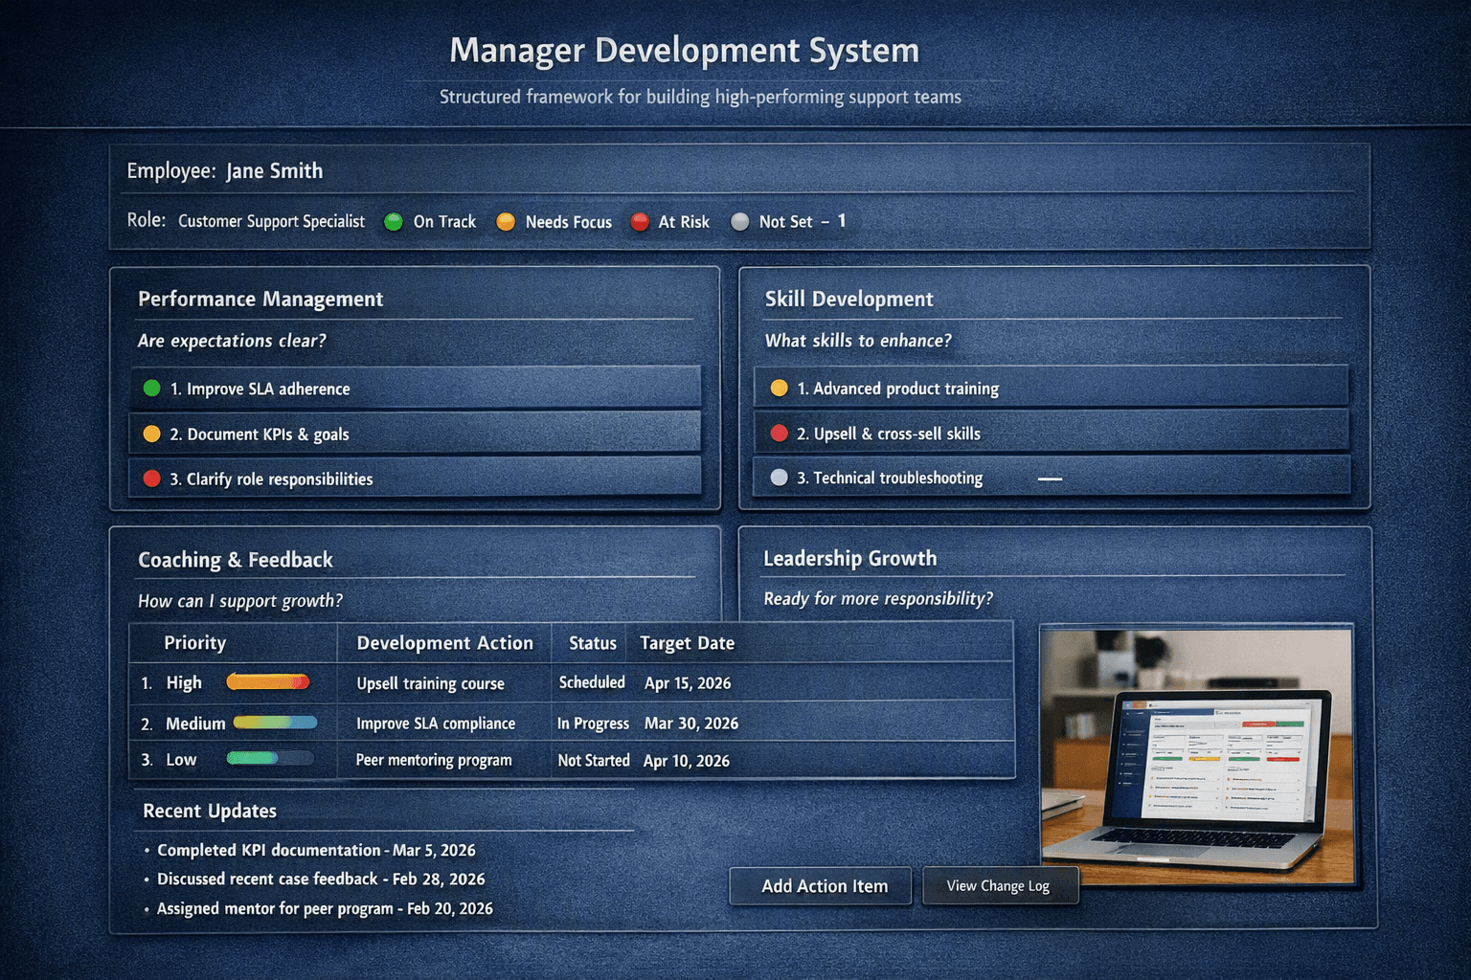The image size is (1471, 980).
Task: Open the Completed KPI documentation update
Action: (x=316, y=850)
